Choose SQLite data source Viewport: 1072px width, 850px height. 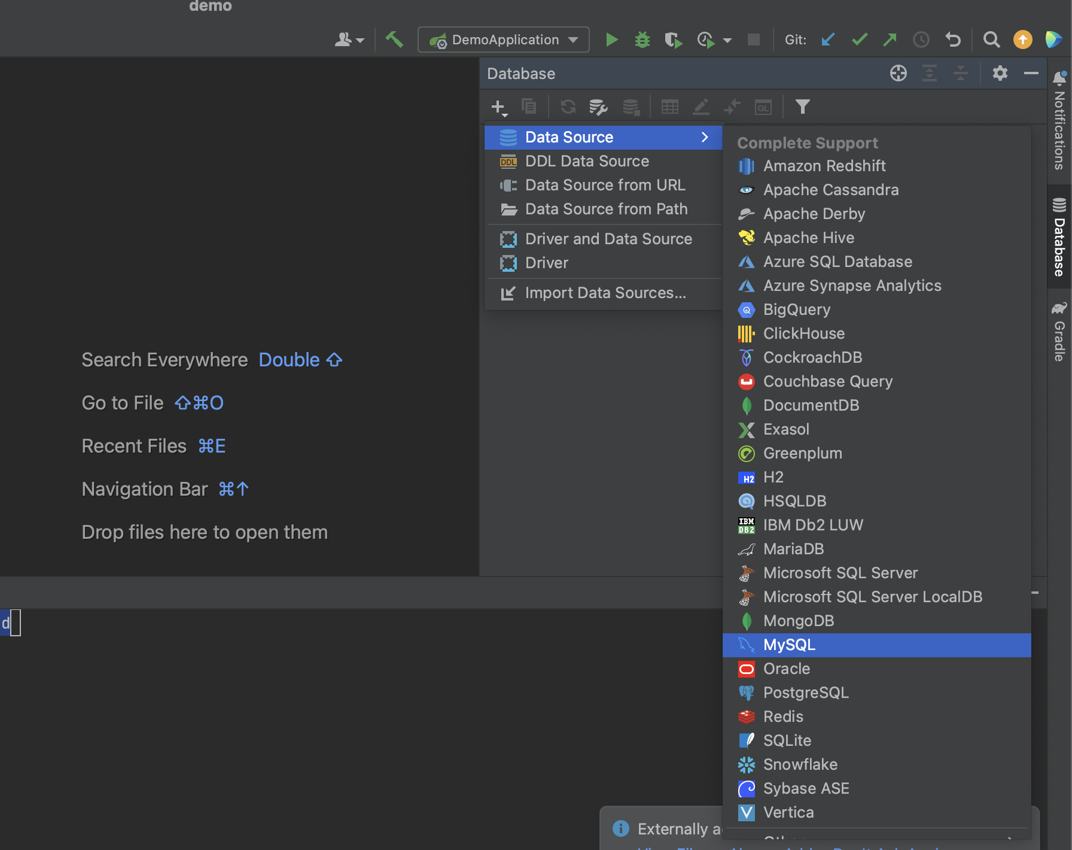tap(877, 740)
